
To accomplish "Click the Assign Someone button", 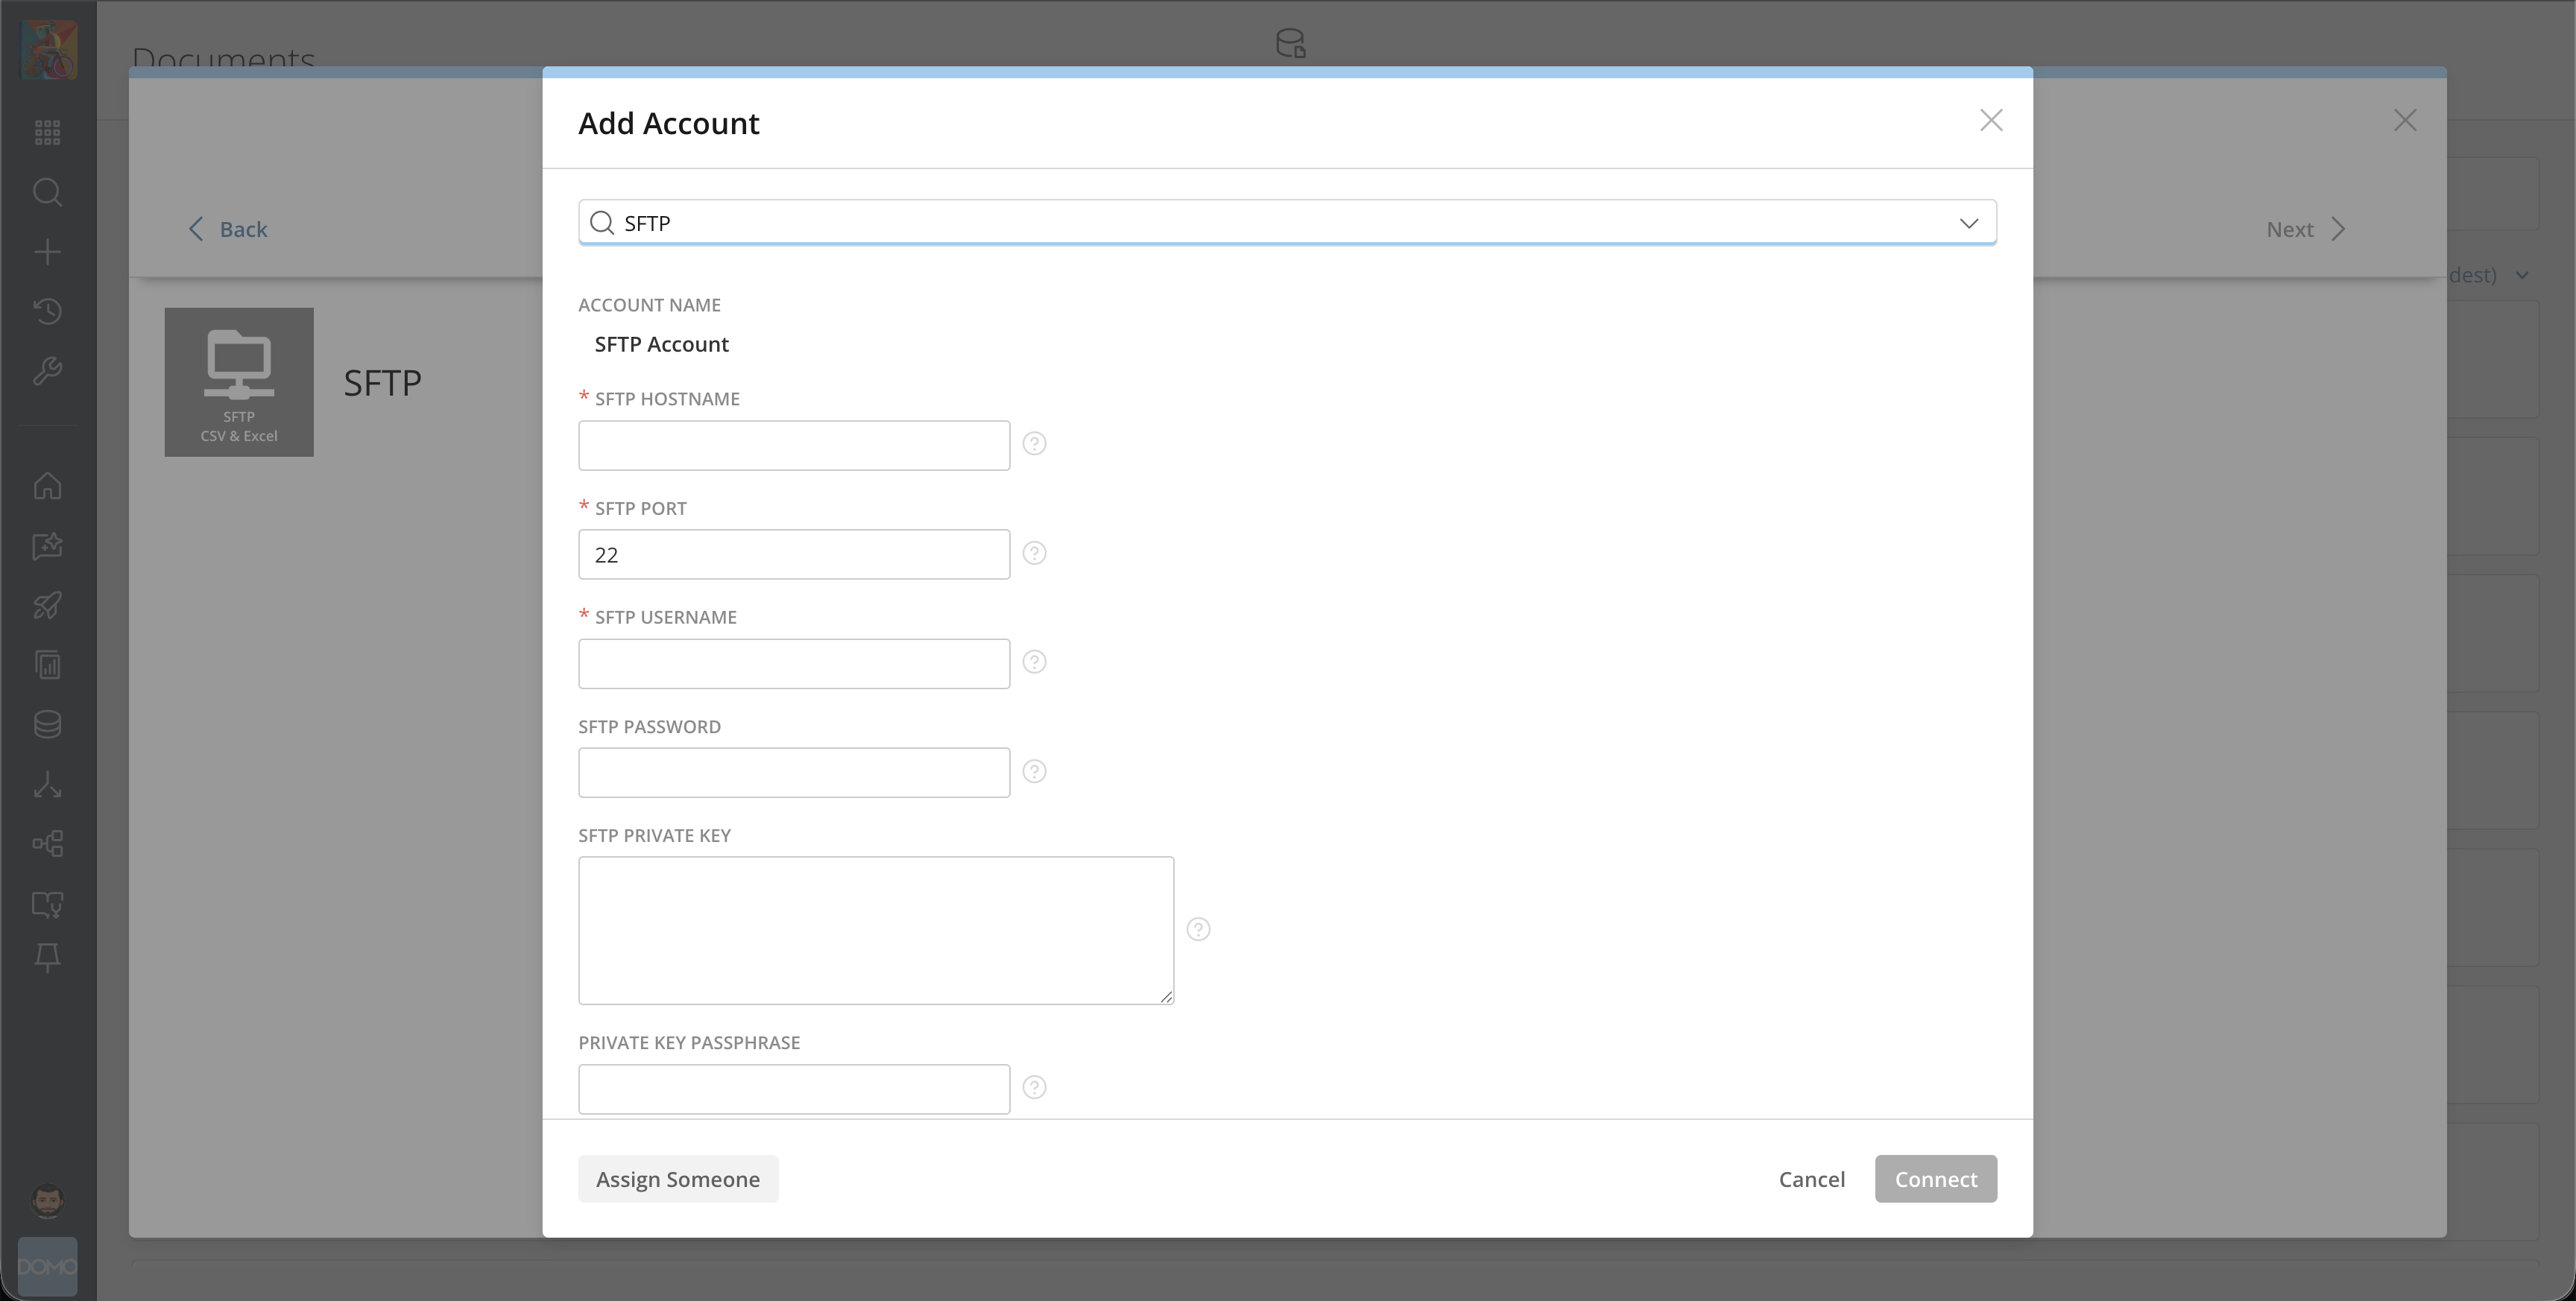I will [678, 1179].
